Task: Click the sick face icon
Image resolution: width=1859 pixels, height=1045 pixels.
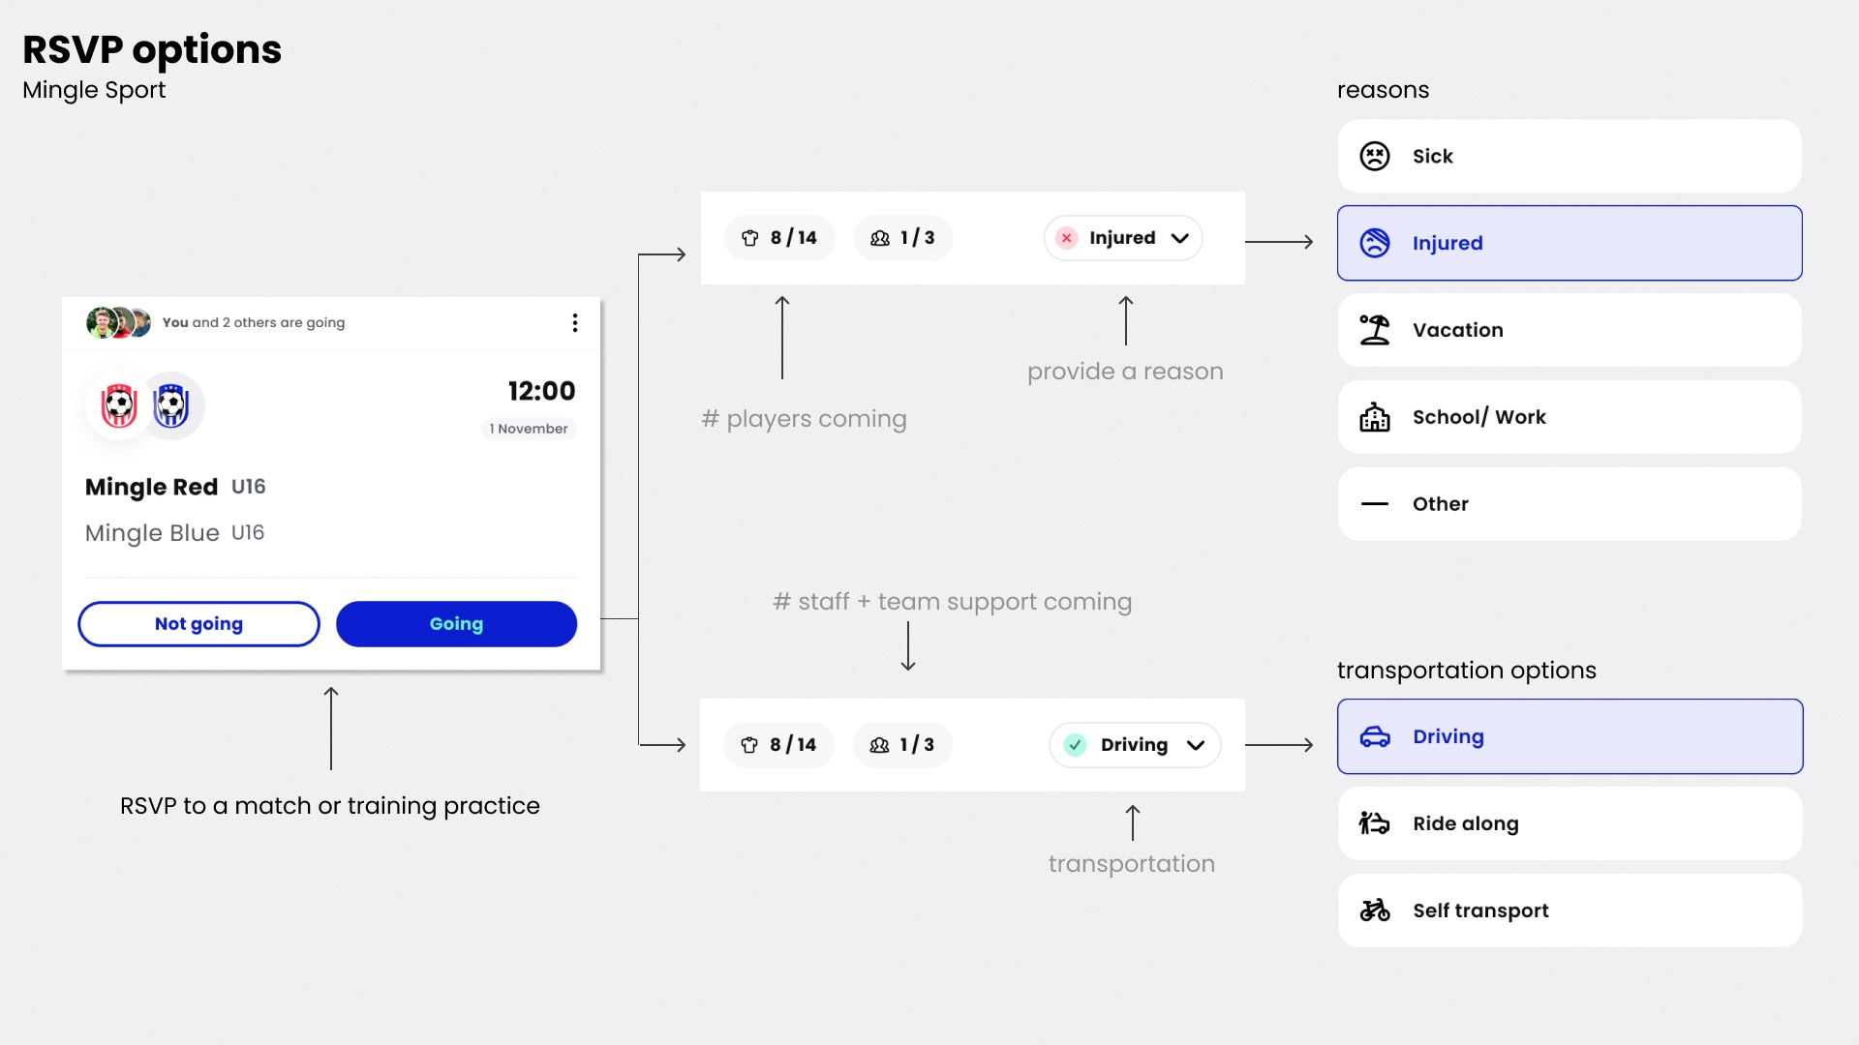Action: (x=1375, y=156)
